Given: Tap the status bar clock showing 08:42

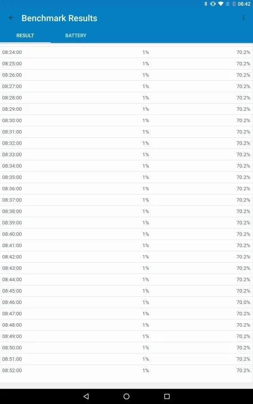Looking at the screenshot, I should coord(244,4).
